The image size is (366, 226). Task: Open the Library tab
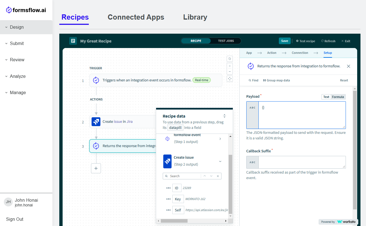195,17
